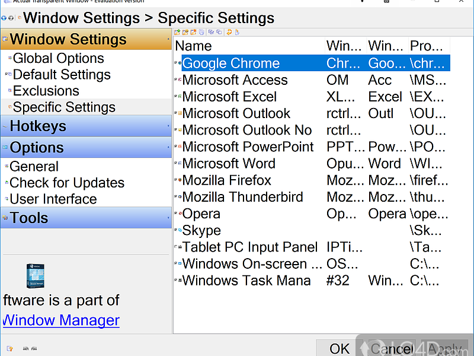Click the Opera app icon in list

pyautogui.click(x=180, y=214)
